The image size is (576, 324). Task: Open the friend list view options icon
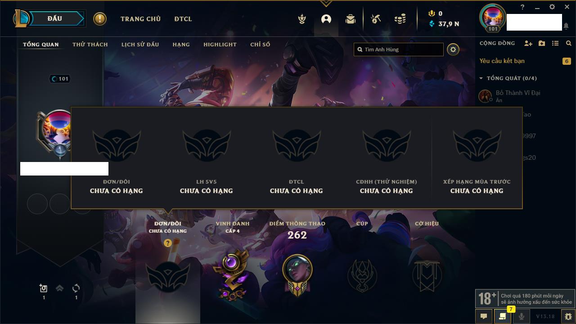[x=555, y=43]
